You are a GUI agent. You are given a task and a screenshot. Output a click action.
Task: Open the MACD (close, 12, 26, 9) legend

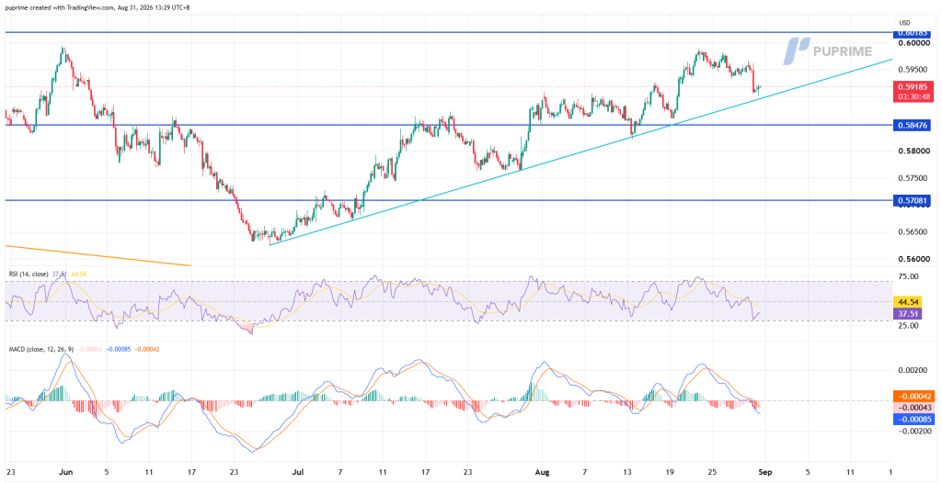(x=42, y=349)
